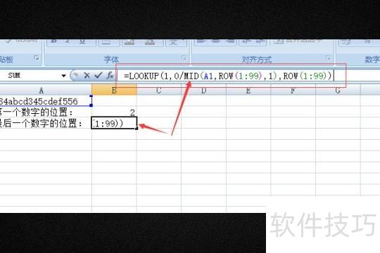This screenshot has height=253, width=380.
Task: Click the label cell 后一个数字的位置 in row 3
Action: (x=46, y=123)
